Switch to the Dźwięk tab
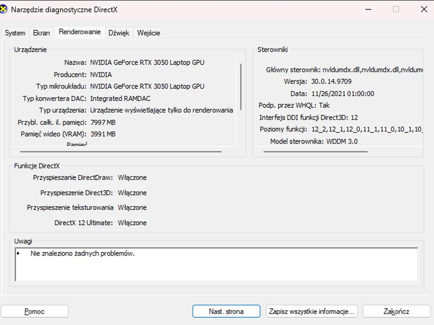Viewport: 434px width, 325px height. 119,33
